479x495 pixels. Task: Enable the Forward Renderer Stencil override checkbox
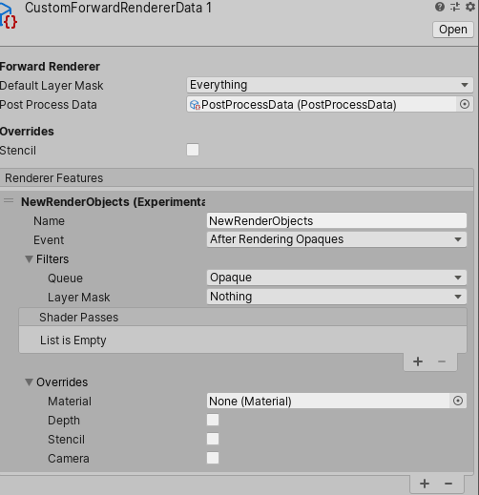click(193, 150)
